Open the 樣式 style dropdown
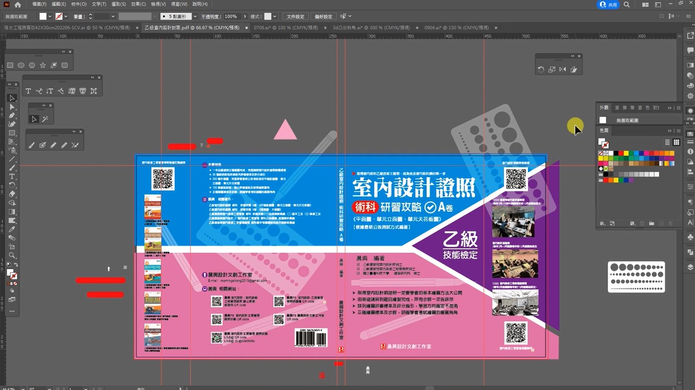The width and height of the screenshot is (695, 390). [x=275, y=16]
